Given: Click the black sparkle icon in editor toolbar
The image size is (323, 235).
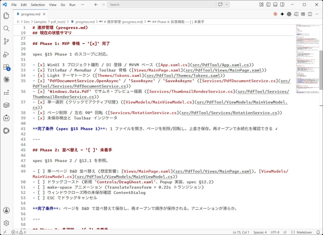Looking at the screenshot, I should pos(282,14).
